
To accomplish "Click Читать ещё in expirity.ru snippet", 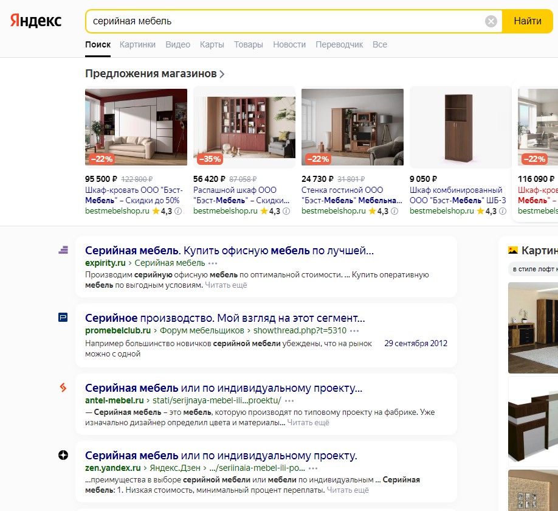I will click(x=226, y=285).
